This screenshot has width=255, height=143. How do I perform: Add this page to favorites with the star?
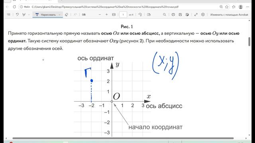tap(227, 7)
